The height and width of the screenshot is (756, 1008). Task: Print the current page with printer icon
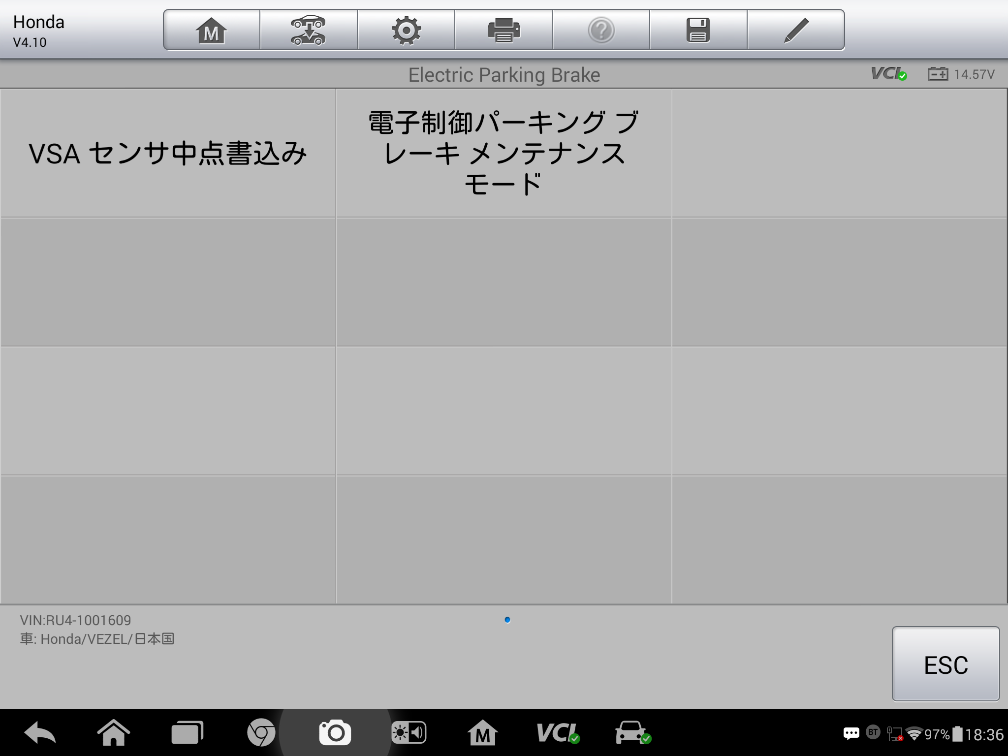pyautogui.click(x=504, y=30)
